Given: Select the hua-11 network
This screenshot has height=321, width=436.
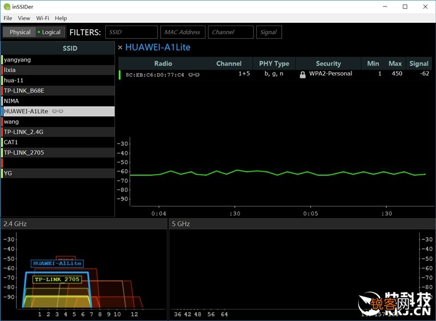Looking at the screenshot, I should [58, 81].
